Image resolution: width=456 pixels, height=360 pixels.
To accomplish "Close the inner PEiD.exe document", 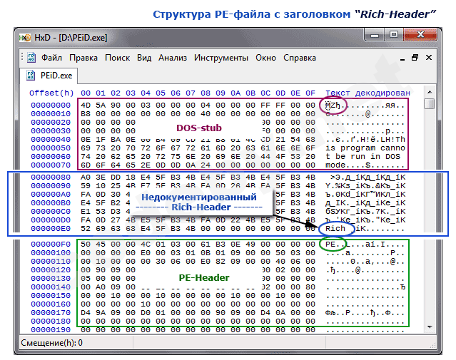I will tap(429, 58).
